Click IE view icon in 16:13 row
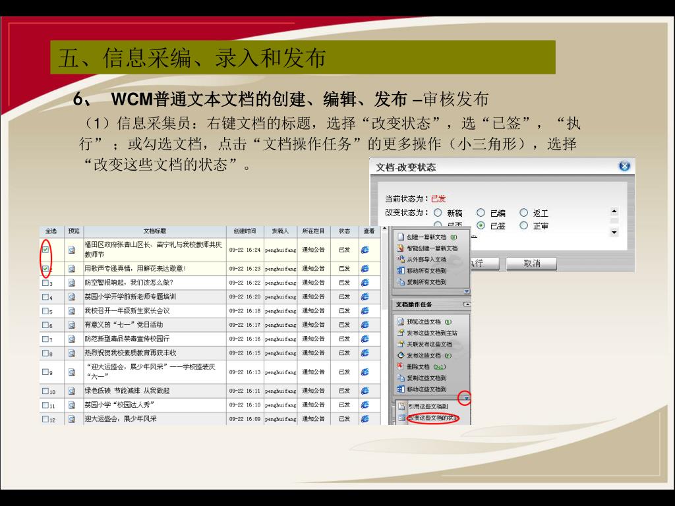Screen dimensions: 675x506 365,372
